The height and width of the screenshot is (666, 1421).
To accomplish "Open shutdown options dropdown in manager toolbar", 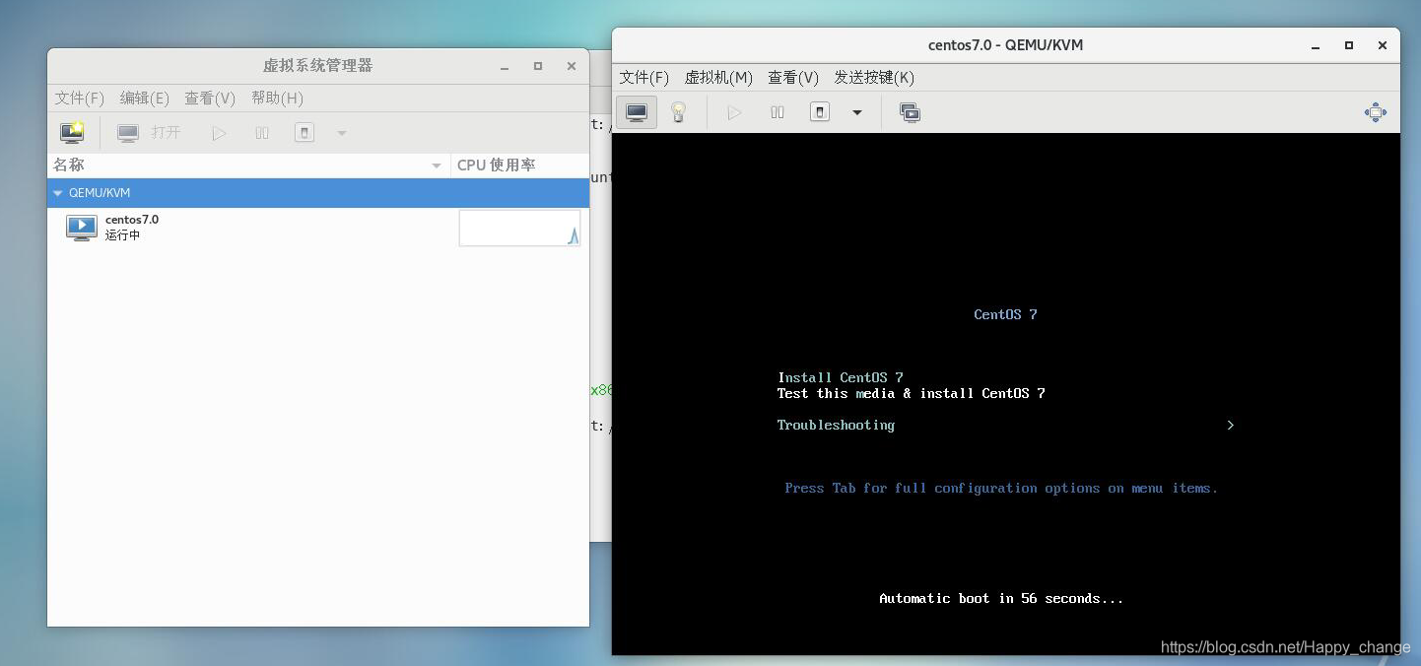I will point(341,133).
